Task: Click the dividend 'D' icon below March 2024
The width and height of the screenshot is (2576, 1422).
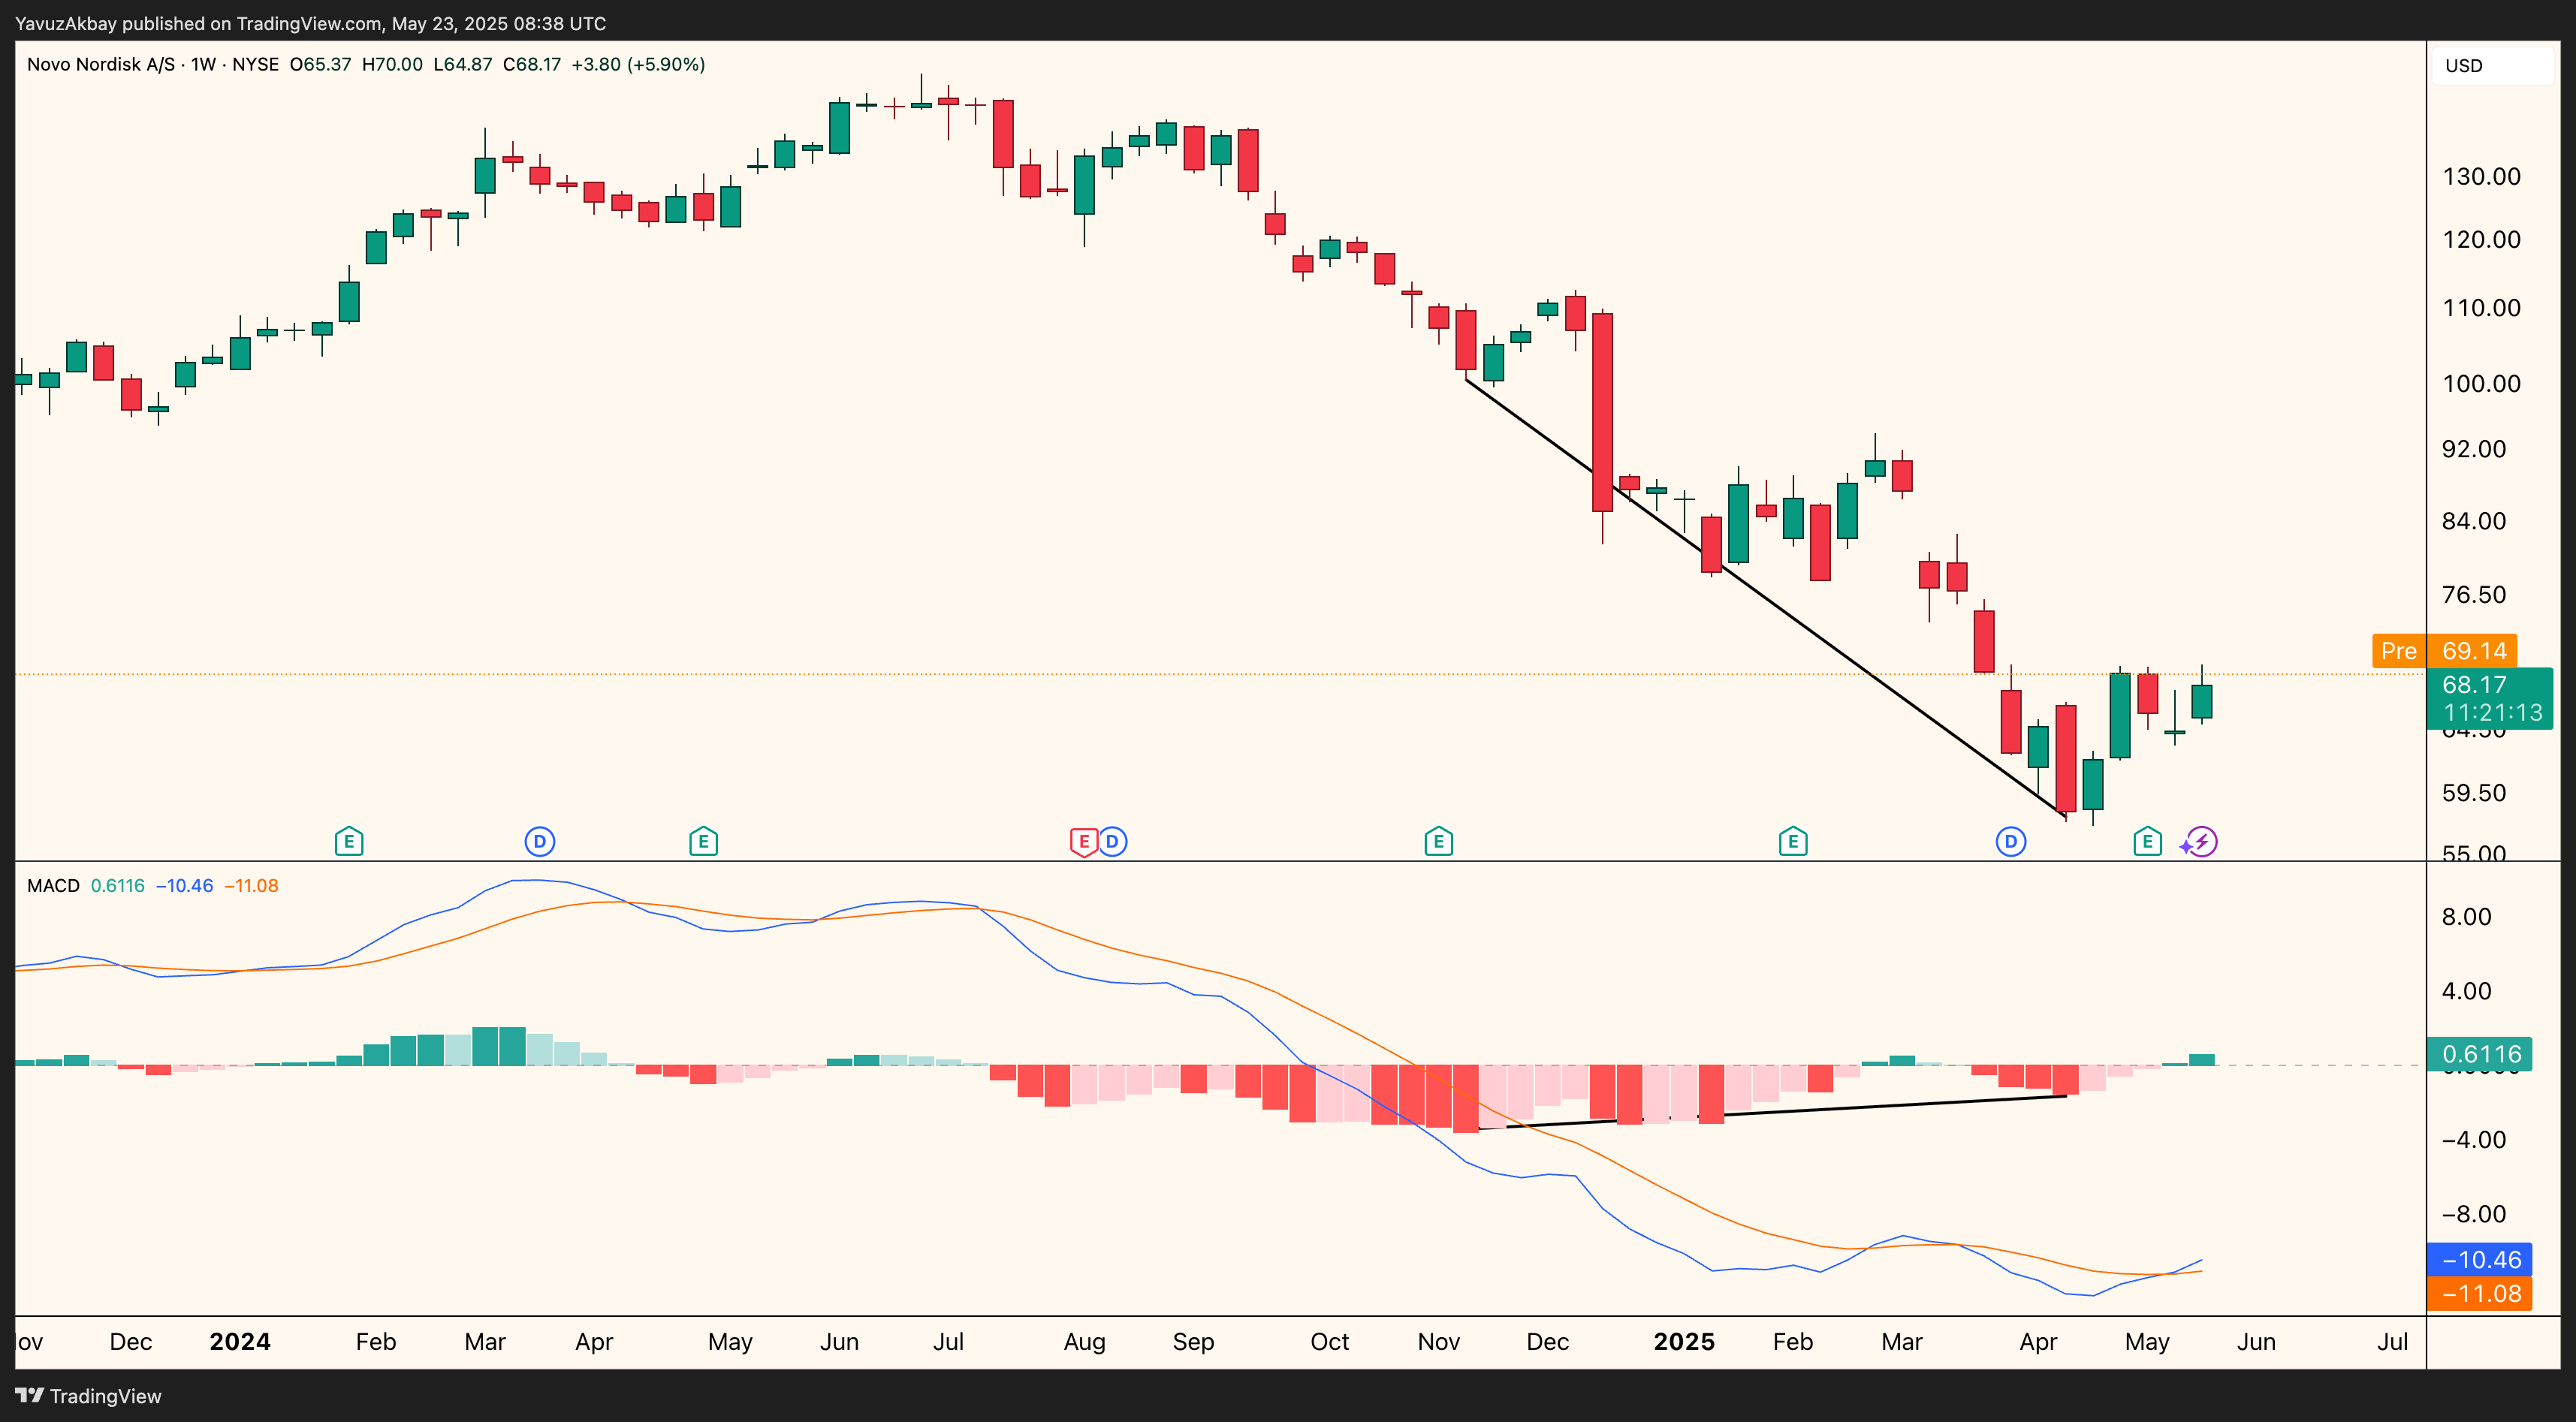Action: click(539, 841)
